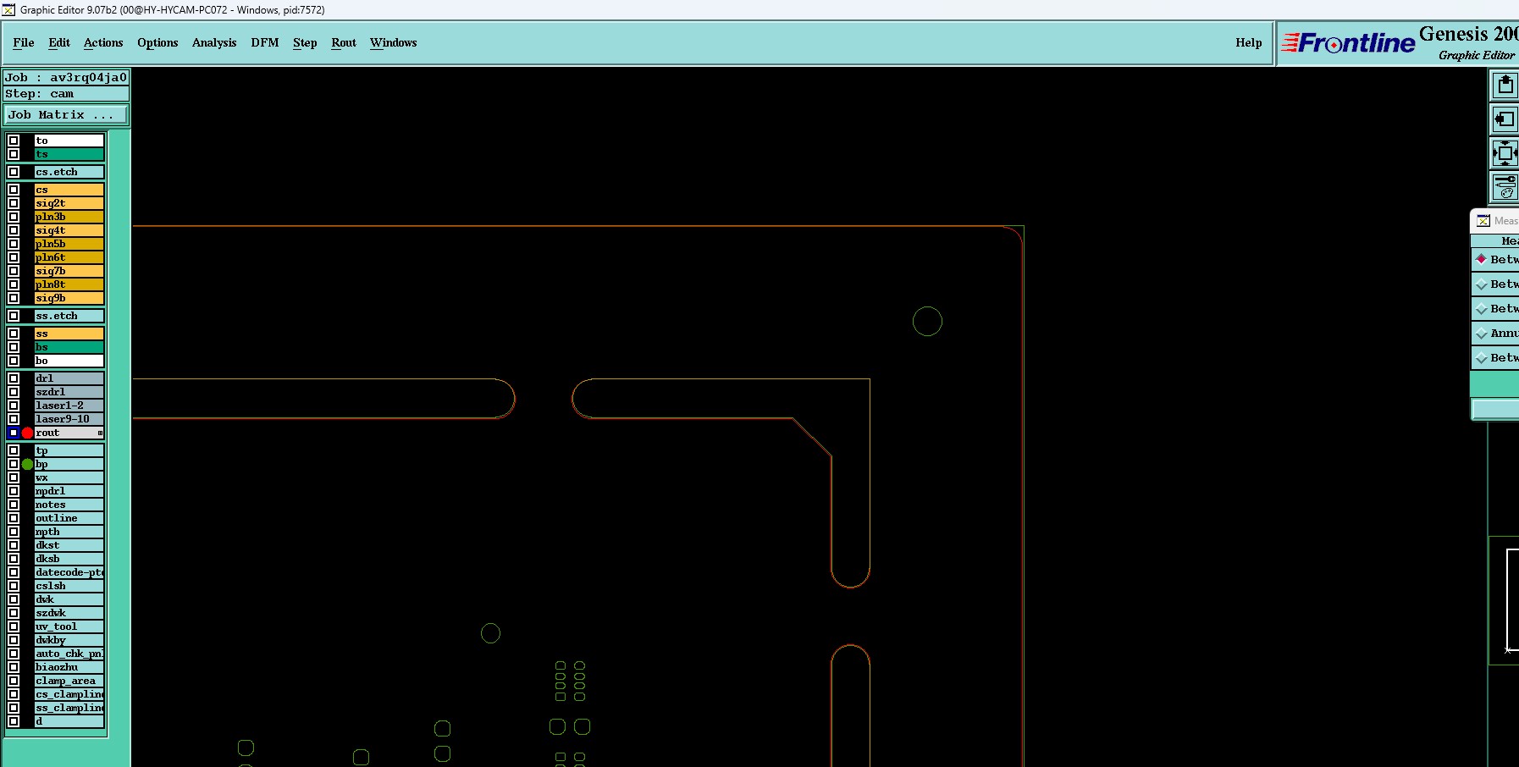1519x767 pixels.
Task: Click the green display dot on bp layer
Action: click(x=28, y=464)
